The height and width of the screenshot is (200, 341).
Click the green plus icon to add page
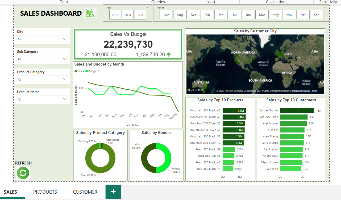tap(113, 192)
